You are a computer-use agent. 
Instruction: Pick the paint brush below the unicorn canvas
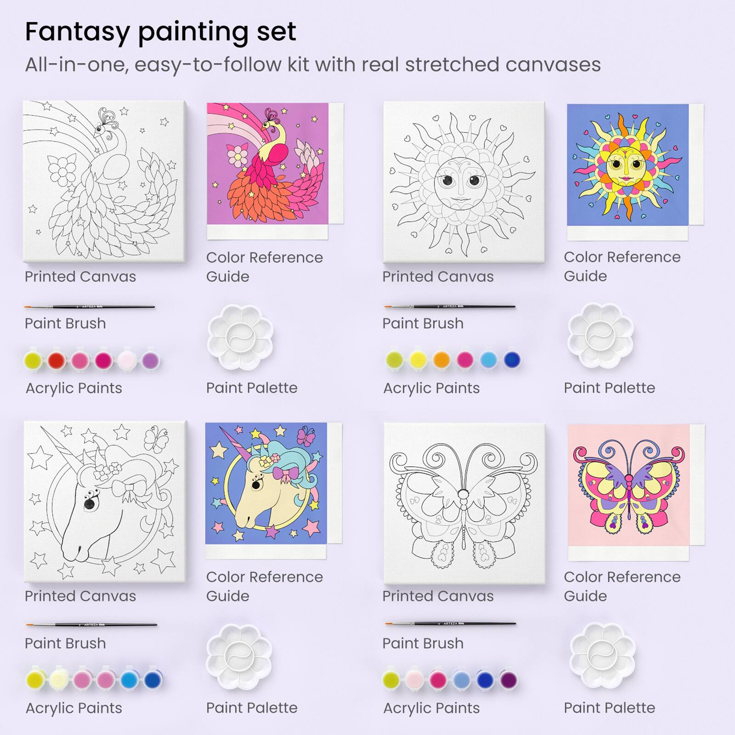[x=90, y=625]
